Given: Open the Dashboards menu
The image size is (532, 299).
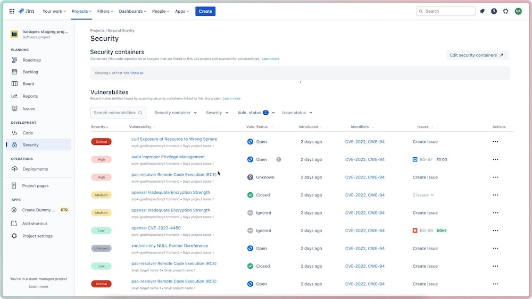Looking at the screenshot, I should click(x=133, y=11).
